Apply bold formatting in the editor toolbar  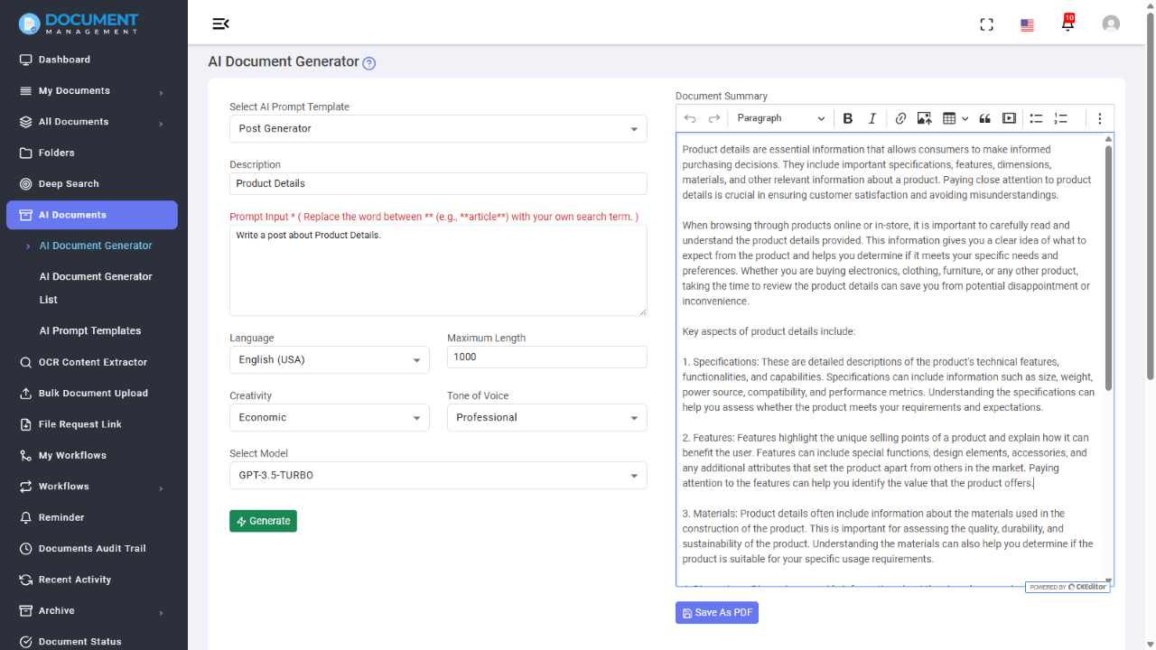pos(847,118)
